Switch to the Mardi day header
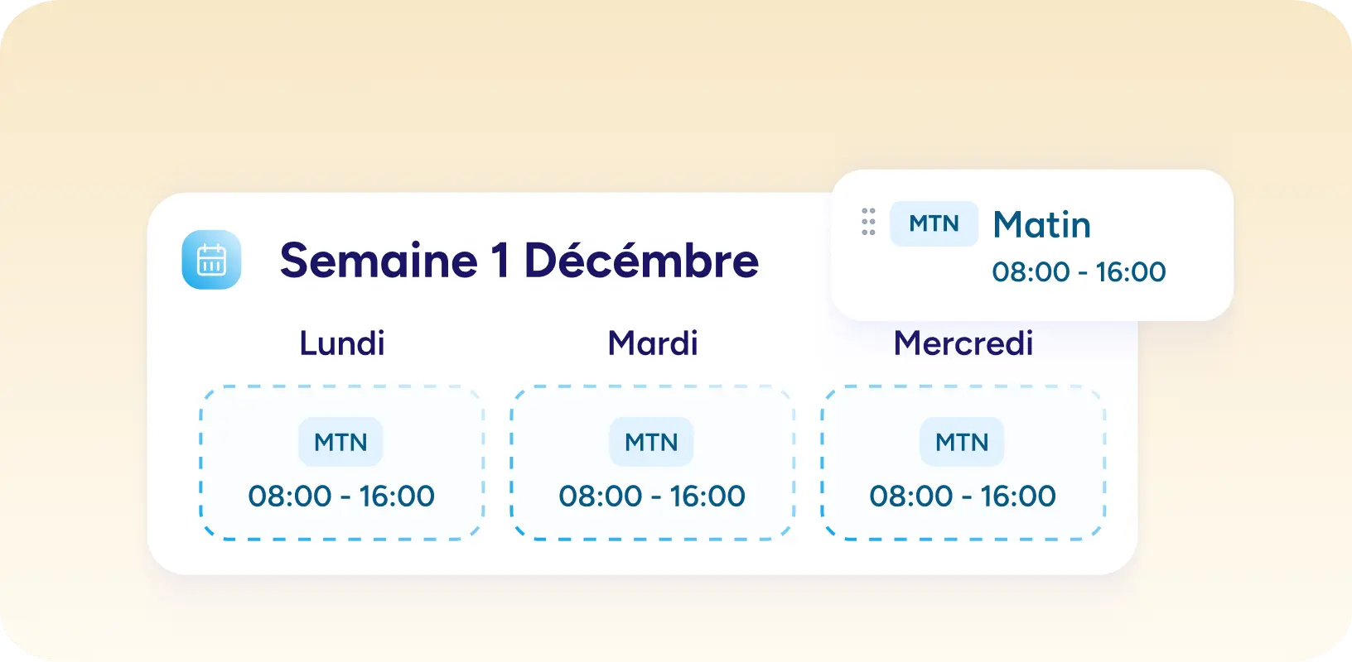 click(x=653, y=343)
